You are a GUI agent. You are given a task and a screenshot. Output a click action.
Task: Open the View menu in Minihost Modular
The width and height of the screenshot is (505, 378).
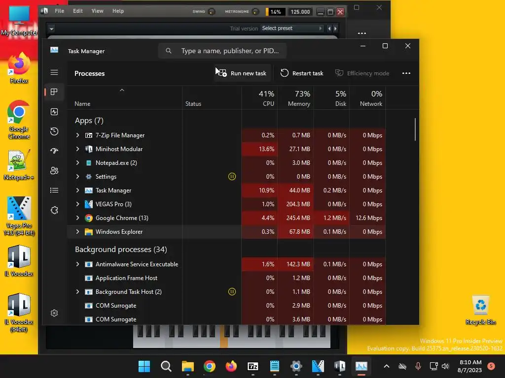(97, 11)
